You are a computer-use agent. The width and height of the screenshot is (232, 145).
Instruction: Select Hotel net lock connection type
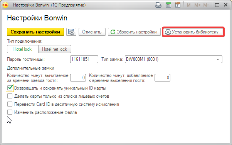[55, 49]
